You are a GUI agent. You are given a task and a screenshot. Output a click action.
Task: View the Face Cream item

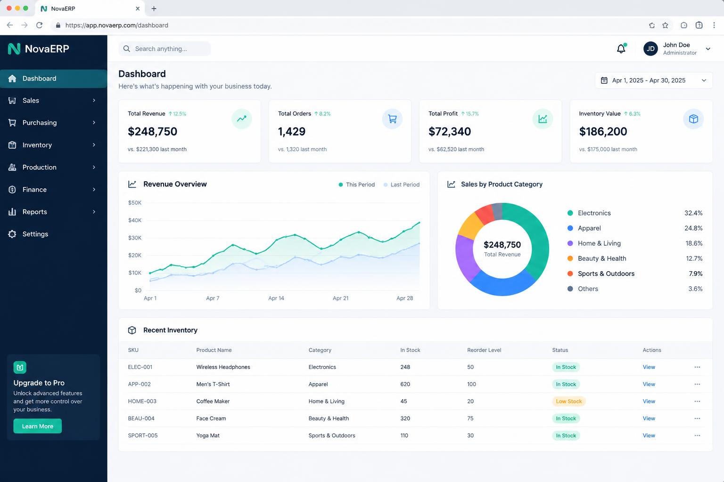point(649,418)
